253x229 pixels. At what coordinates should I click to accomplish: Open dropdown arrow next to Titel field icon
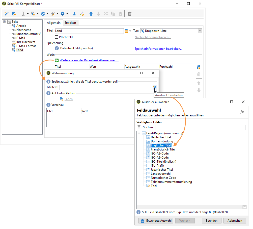(x=130, y=31)
